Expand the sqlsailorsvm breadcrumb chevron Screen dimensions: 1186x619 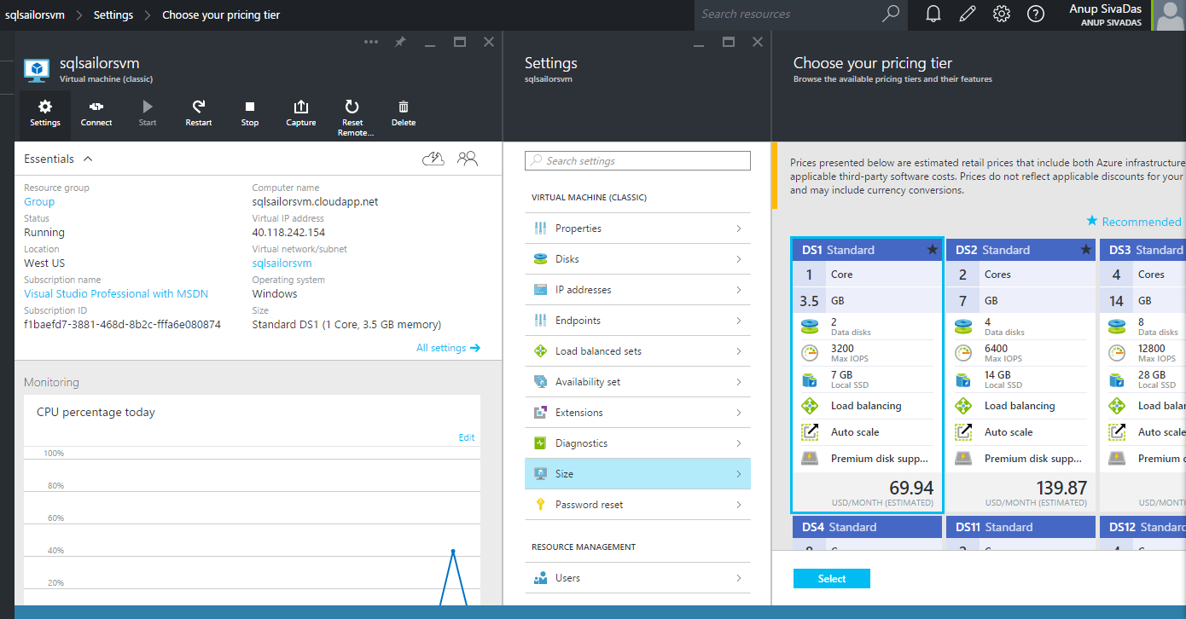(x=79, y=14)
